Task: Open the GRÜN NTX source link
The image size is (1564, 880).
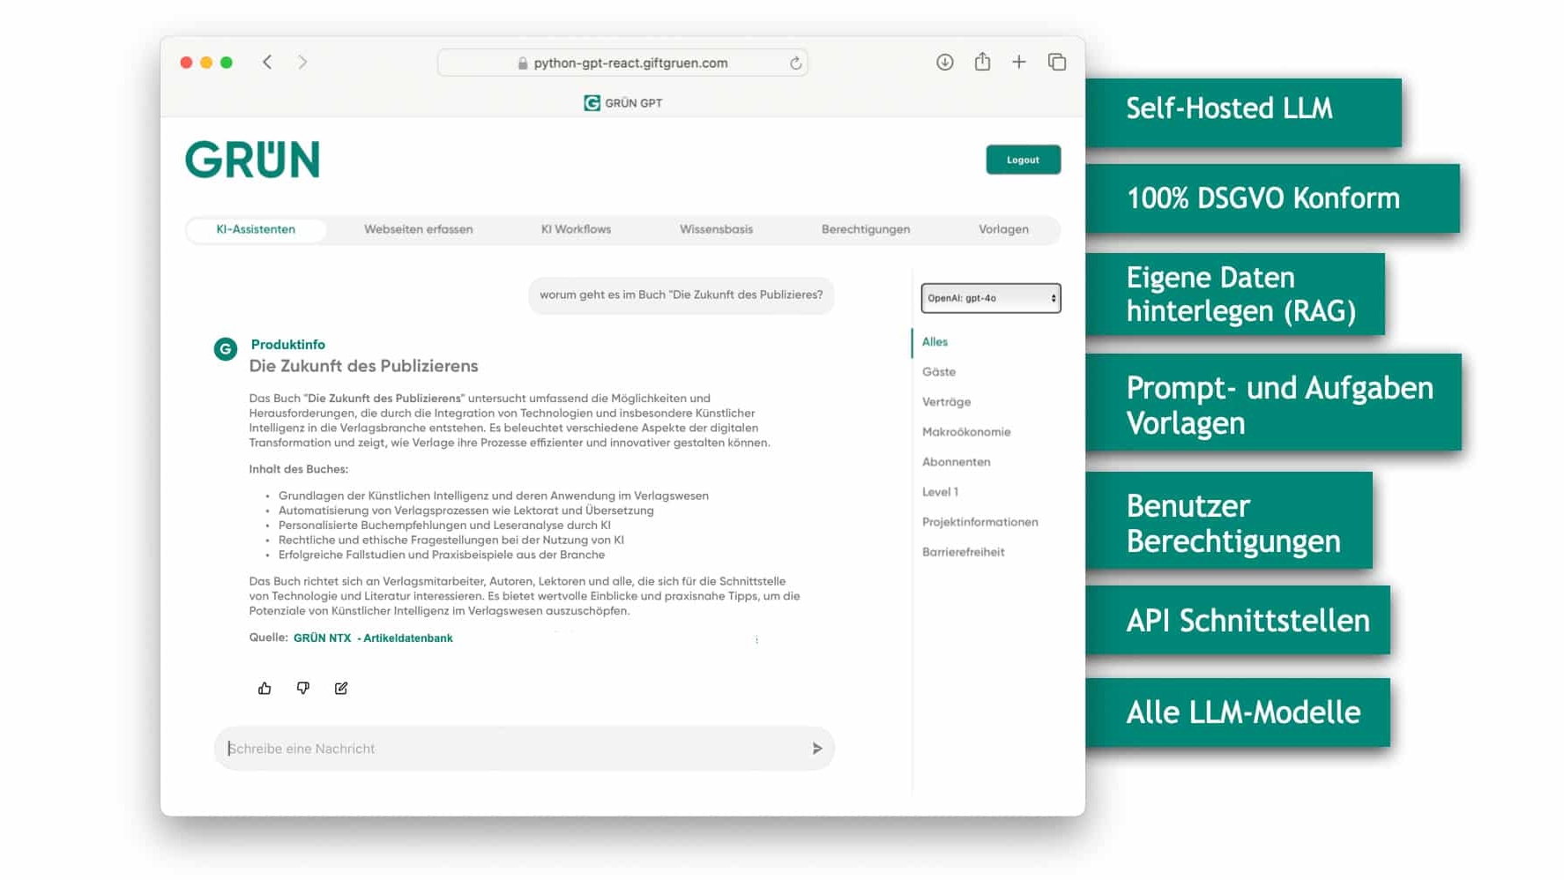Action: pos(322,638)
